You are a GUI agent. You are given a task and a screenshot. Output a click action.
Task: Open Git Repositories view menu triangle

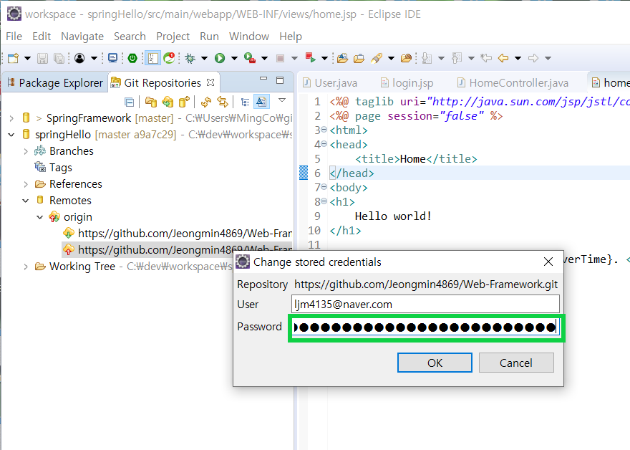(282, 100)
